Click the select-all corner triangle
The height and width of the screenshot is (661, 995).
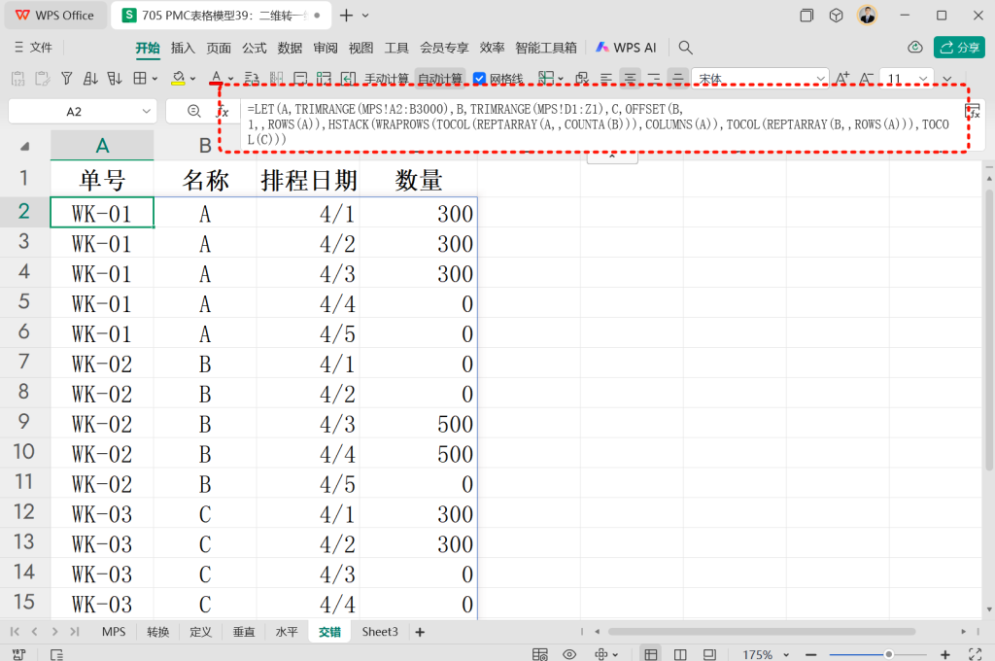pos(24,147)
